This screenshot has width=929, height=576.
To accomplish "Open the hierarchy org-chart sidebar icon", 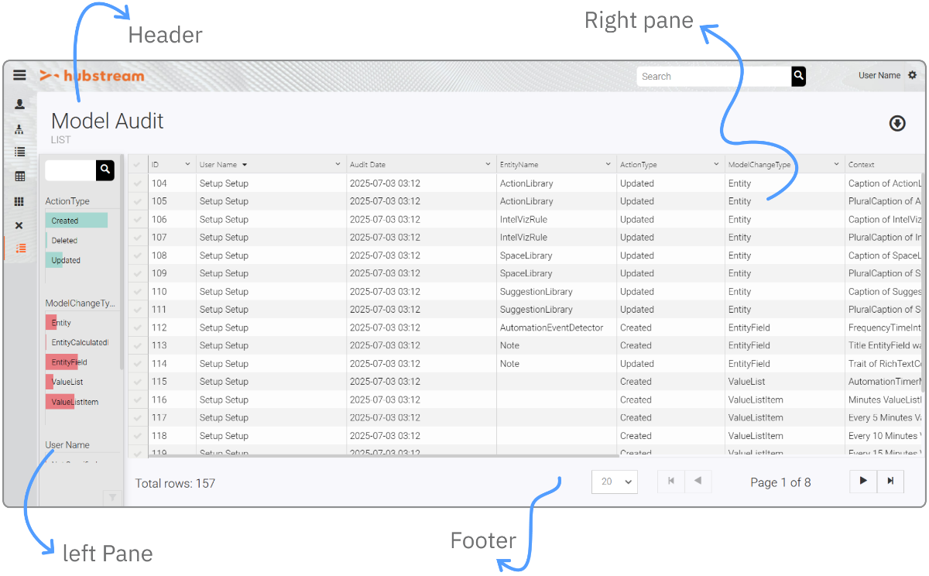I will click(x=19, y=129).
